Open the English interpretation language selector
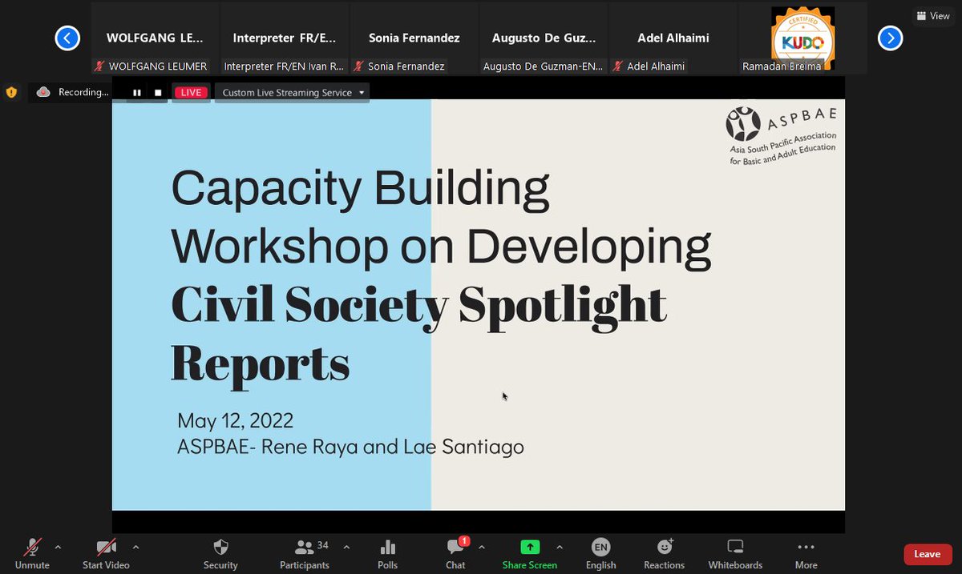Viewport: 962px width, 574px height. [x=600, y=553]
